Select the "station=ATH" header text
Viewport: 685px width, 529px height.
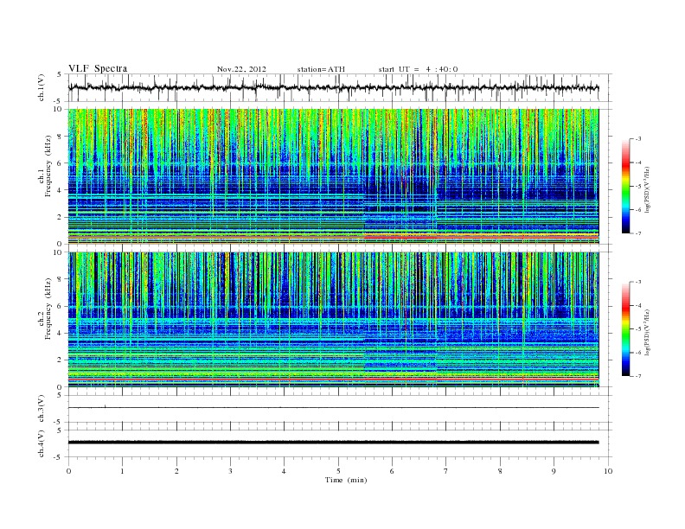(x=321, y=69)
